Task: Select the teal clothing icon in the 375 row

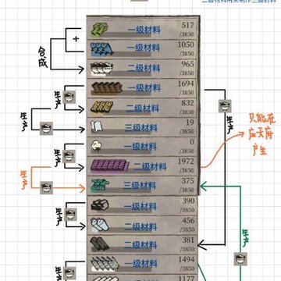Action: coord(100,186)
